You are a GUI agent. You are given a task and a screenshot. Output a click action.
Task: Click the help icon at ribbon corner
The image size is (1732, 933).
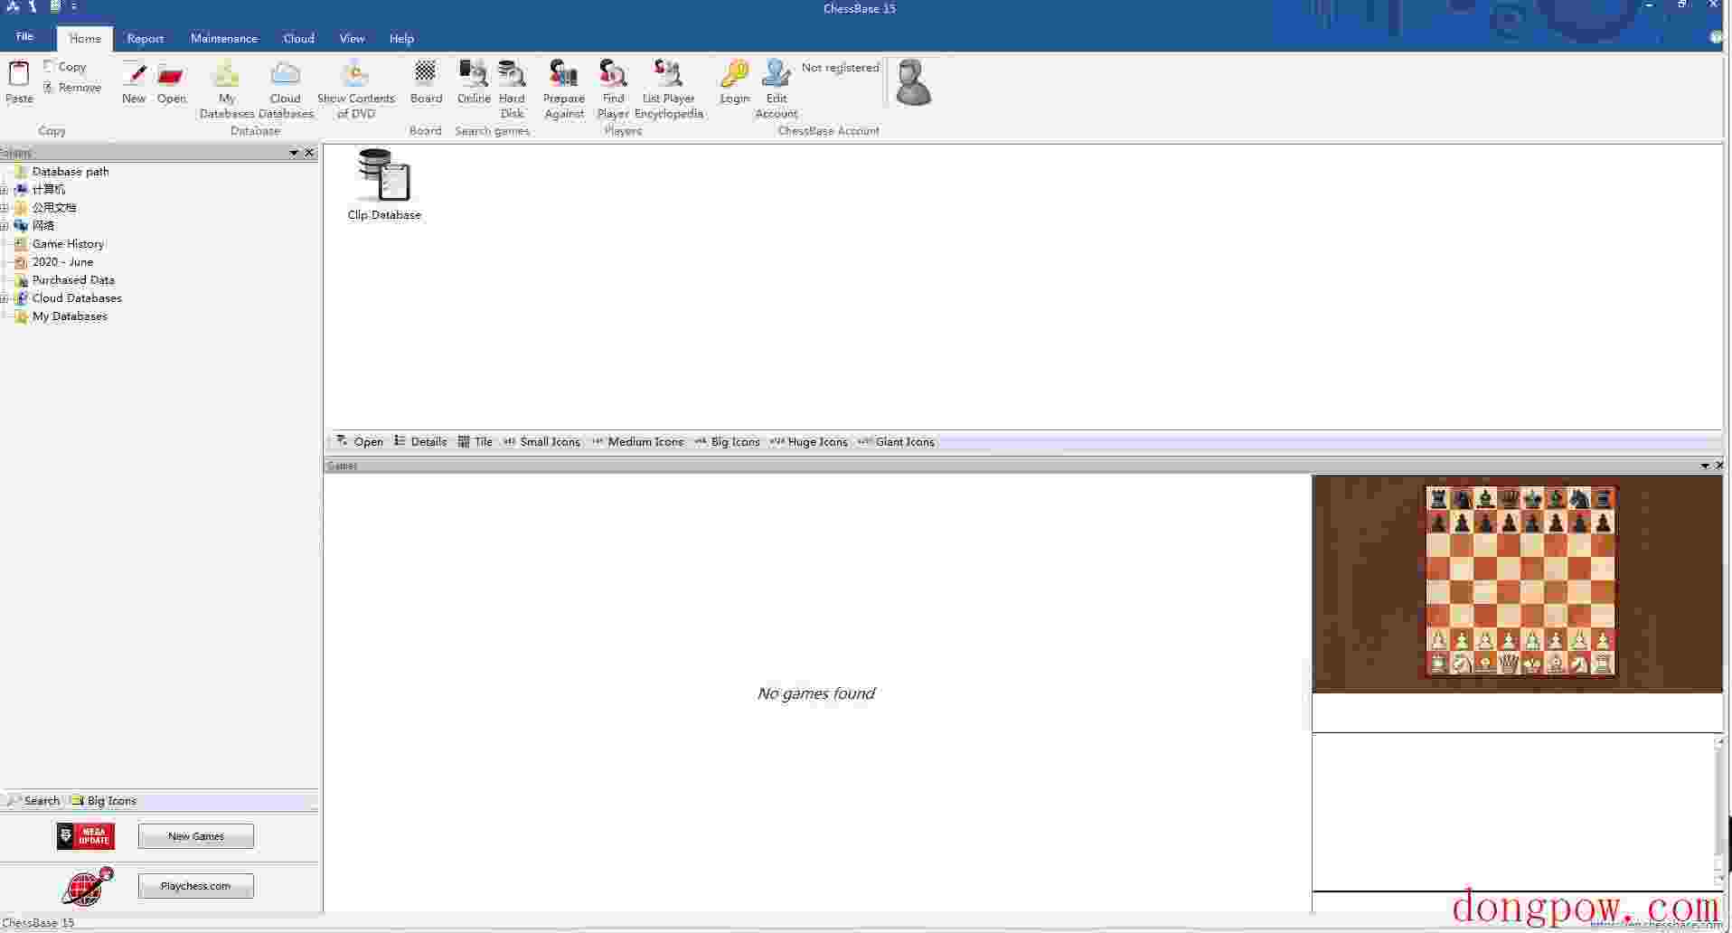1716,38
